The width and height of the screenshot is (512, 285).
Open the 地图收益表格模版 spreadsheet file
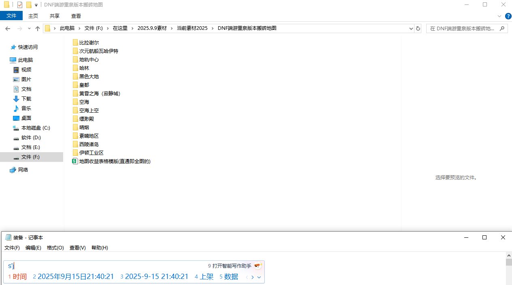click(115, 161)
